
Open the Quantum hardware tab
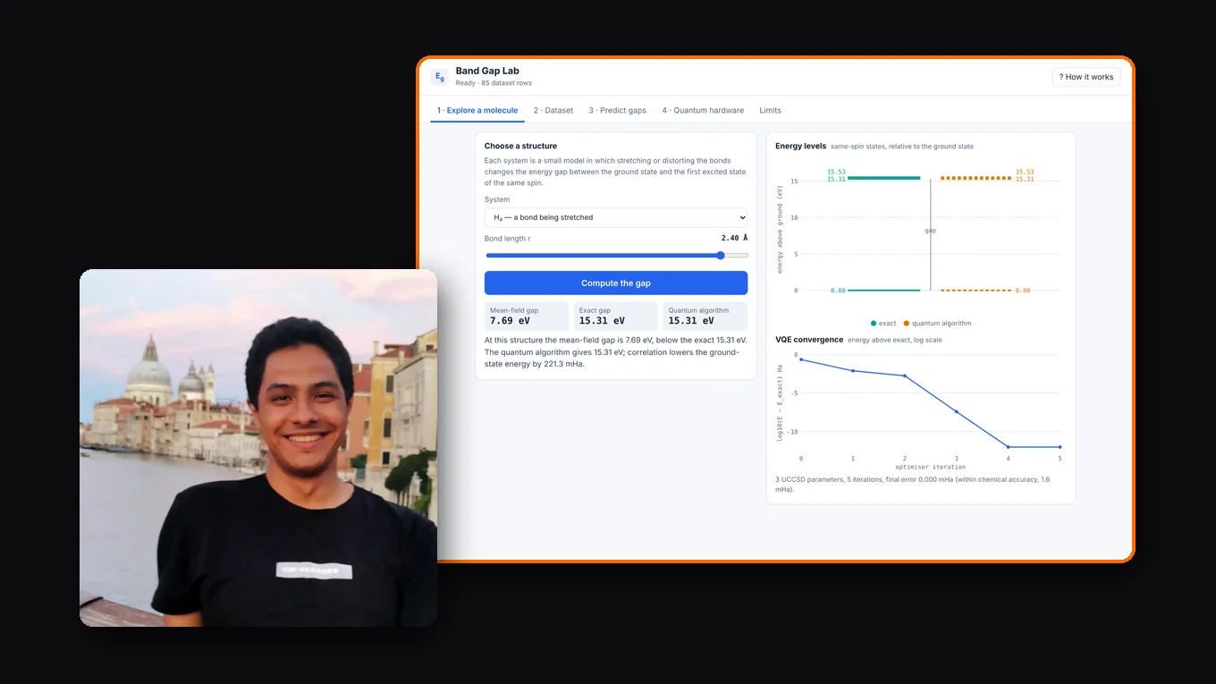[703, 110]
